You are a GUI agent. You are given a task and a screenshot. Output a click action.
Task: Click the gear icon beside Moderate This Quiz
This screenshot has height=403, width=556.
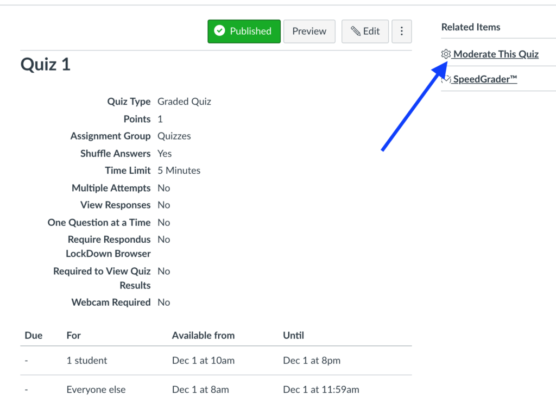click(446, 54)
